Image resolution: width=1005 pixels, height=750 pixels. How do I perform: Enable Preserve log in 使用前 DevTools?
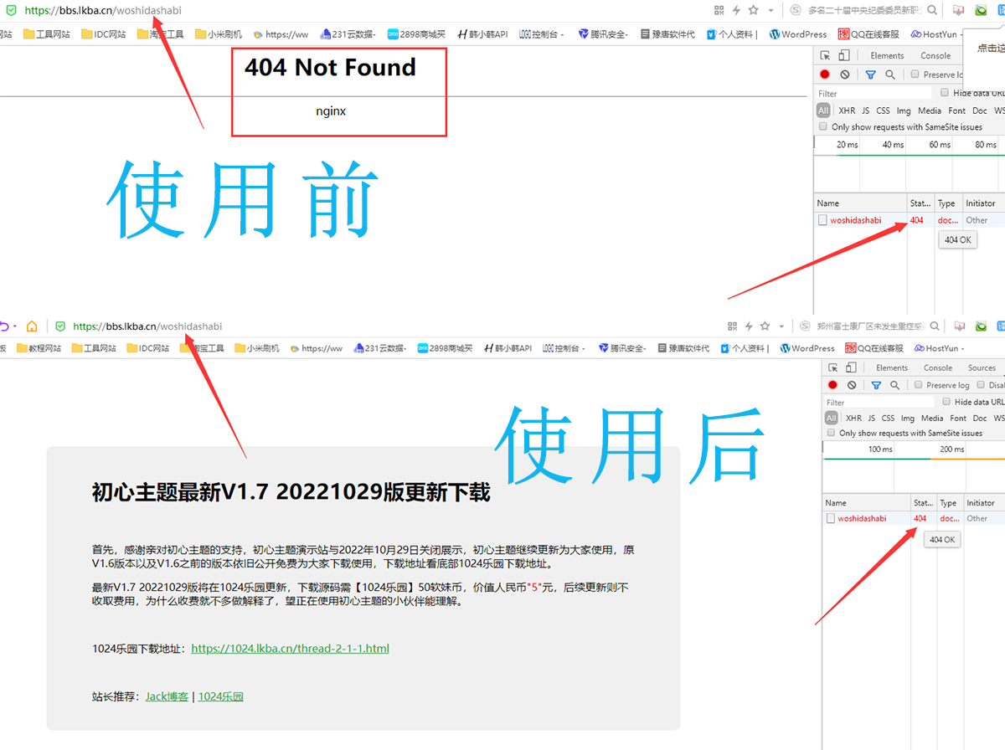click(915, 74)
